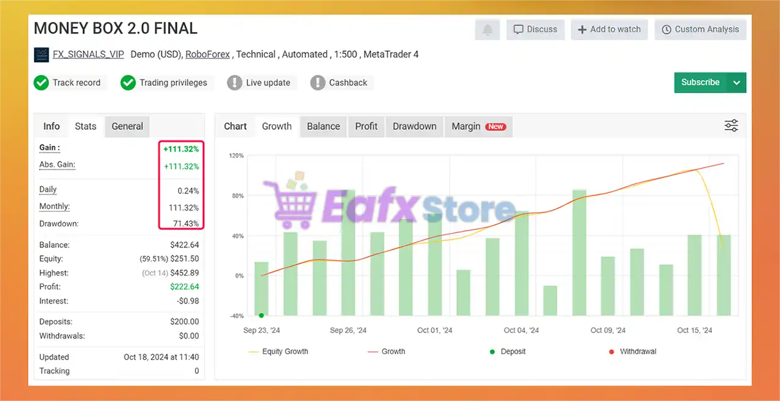Click the notification bell icon

[x=487, y=29]
